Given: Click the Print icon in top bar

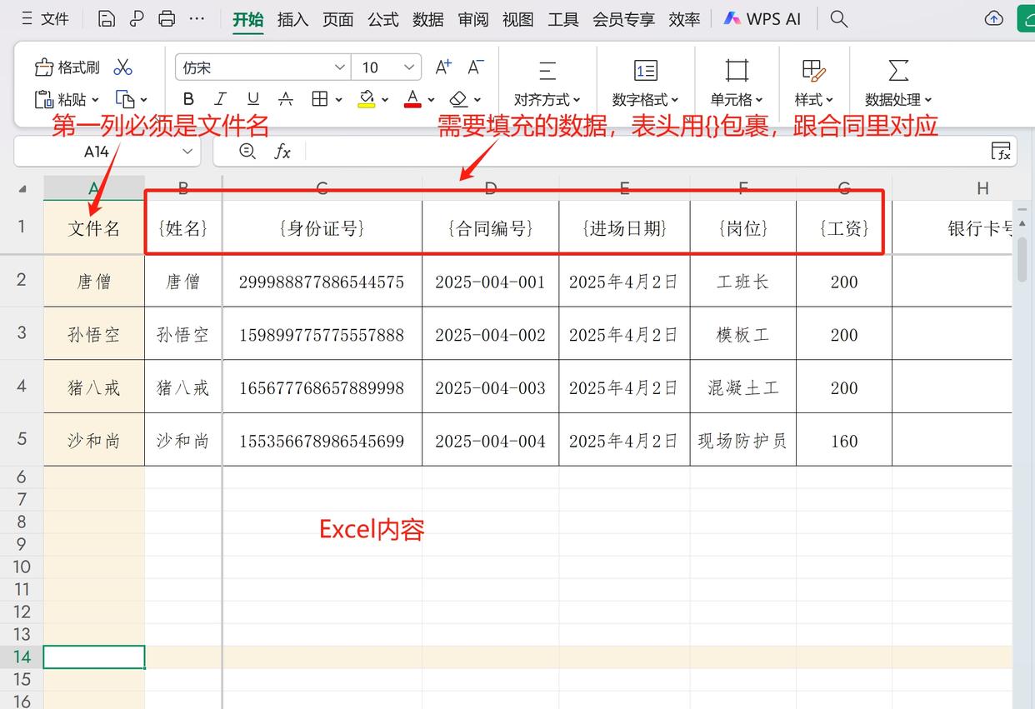Looking at the screenshot, I should [167, 18].
